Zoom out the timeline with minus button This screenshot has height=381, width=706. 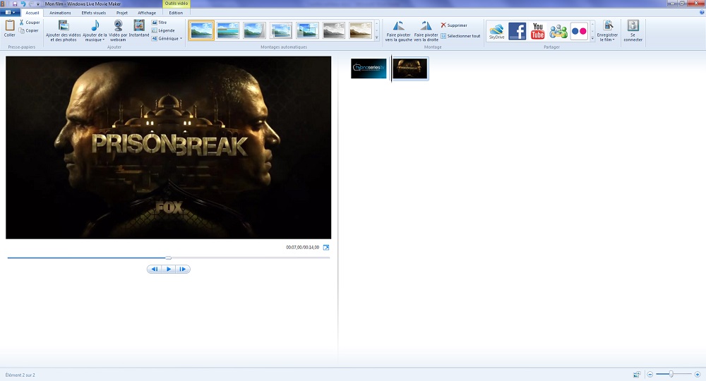(650, 374)
